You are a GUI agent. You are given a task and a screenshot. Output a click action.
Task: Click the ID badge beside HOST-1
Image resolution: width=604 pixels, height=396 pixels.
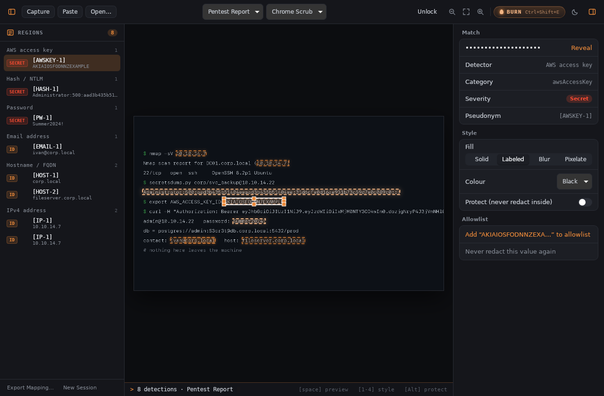pyautogui.click(x=12, y=178)
